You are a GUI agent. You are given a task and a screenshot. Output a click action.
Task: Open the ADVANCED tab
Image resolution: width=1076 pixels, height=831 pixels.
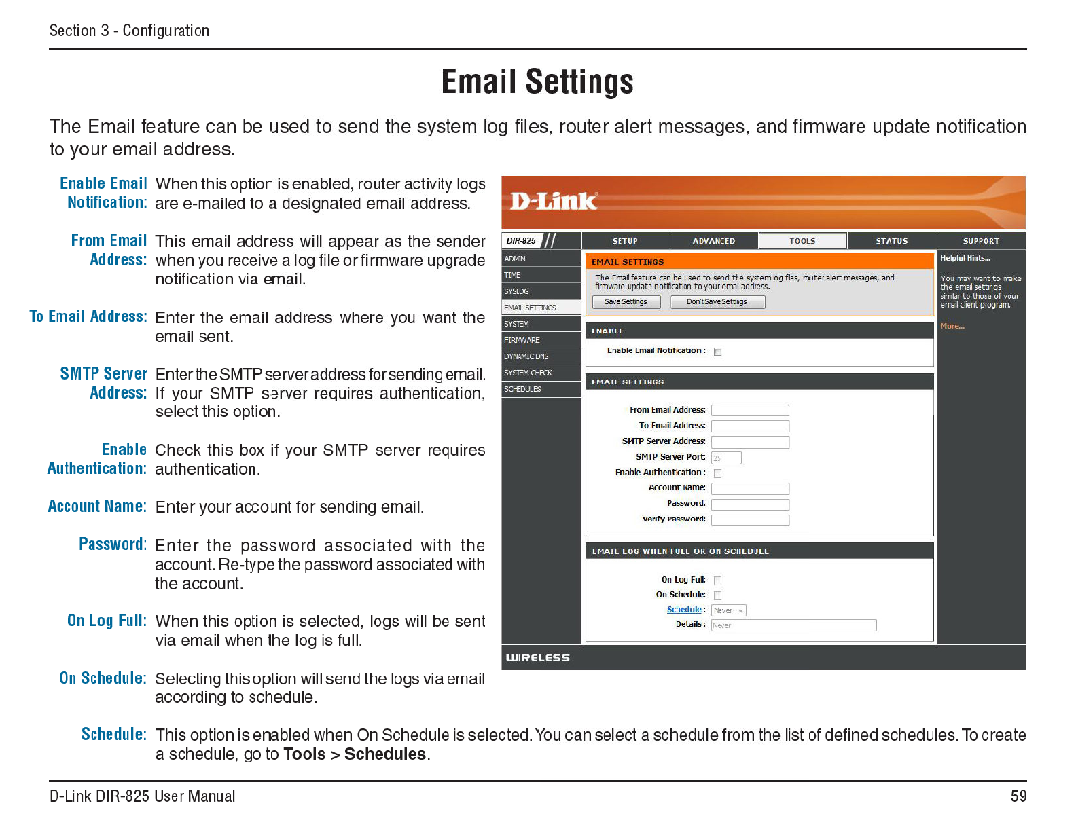click(x=714, y=241)
